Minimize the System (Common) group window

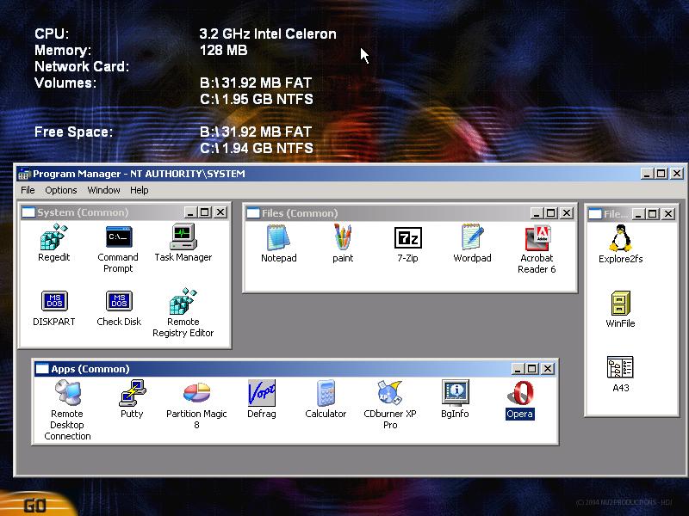(190, 212)
